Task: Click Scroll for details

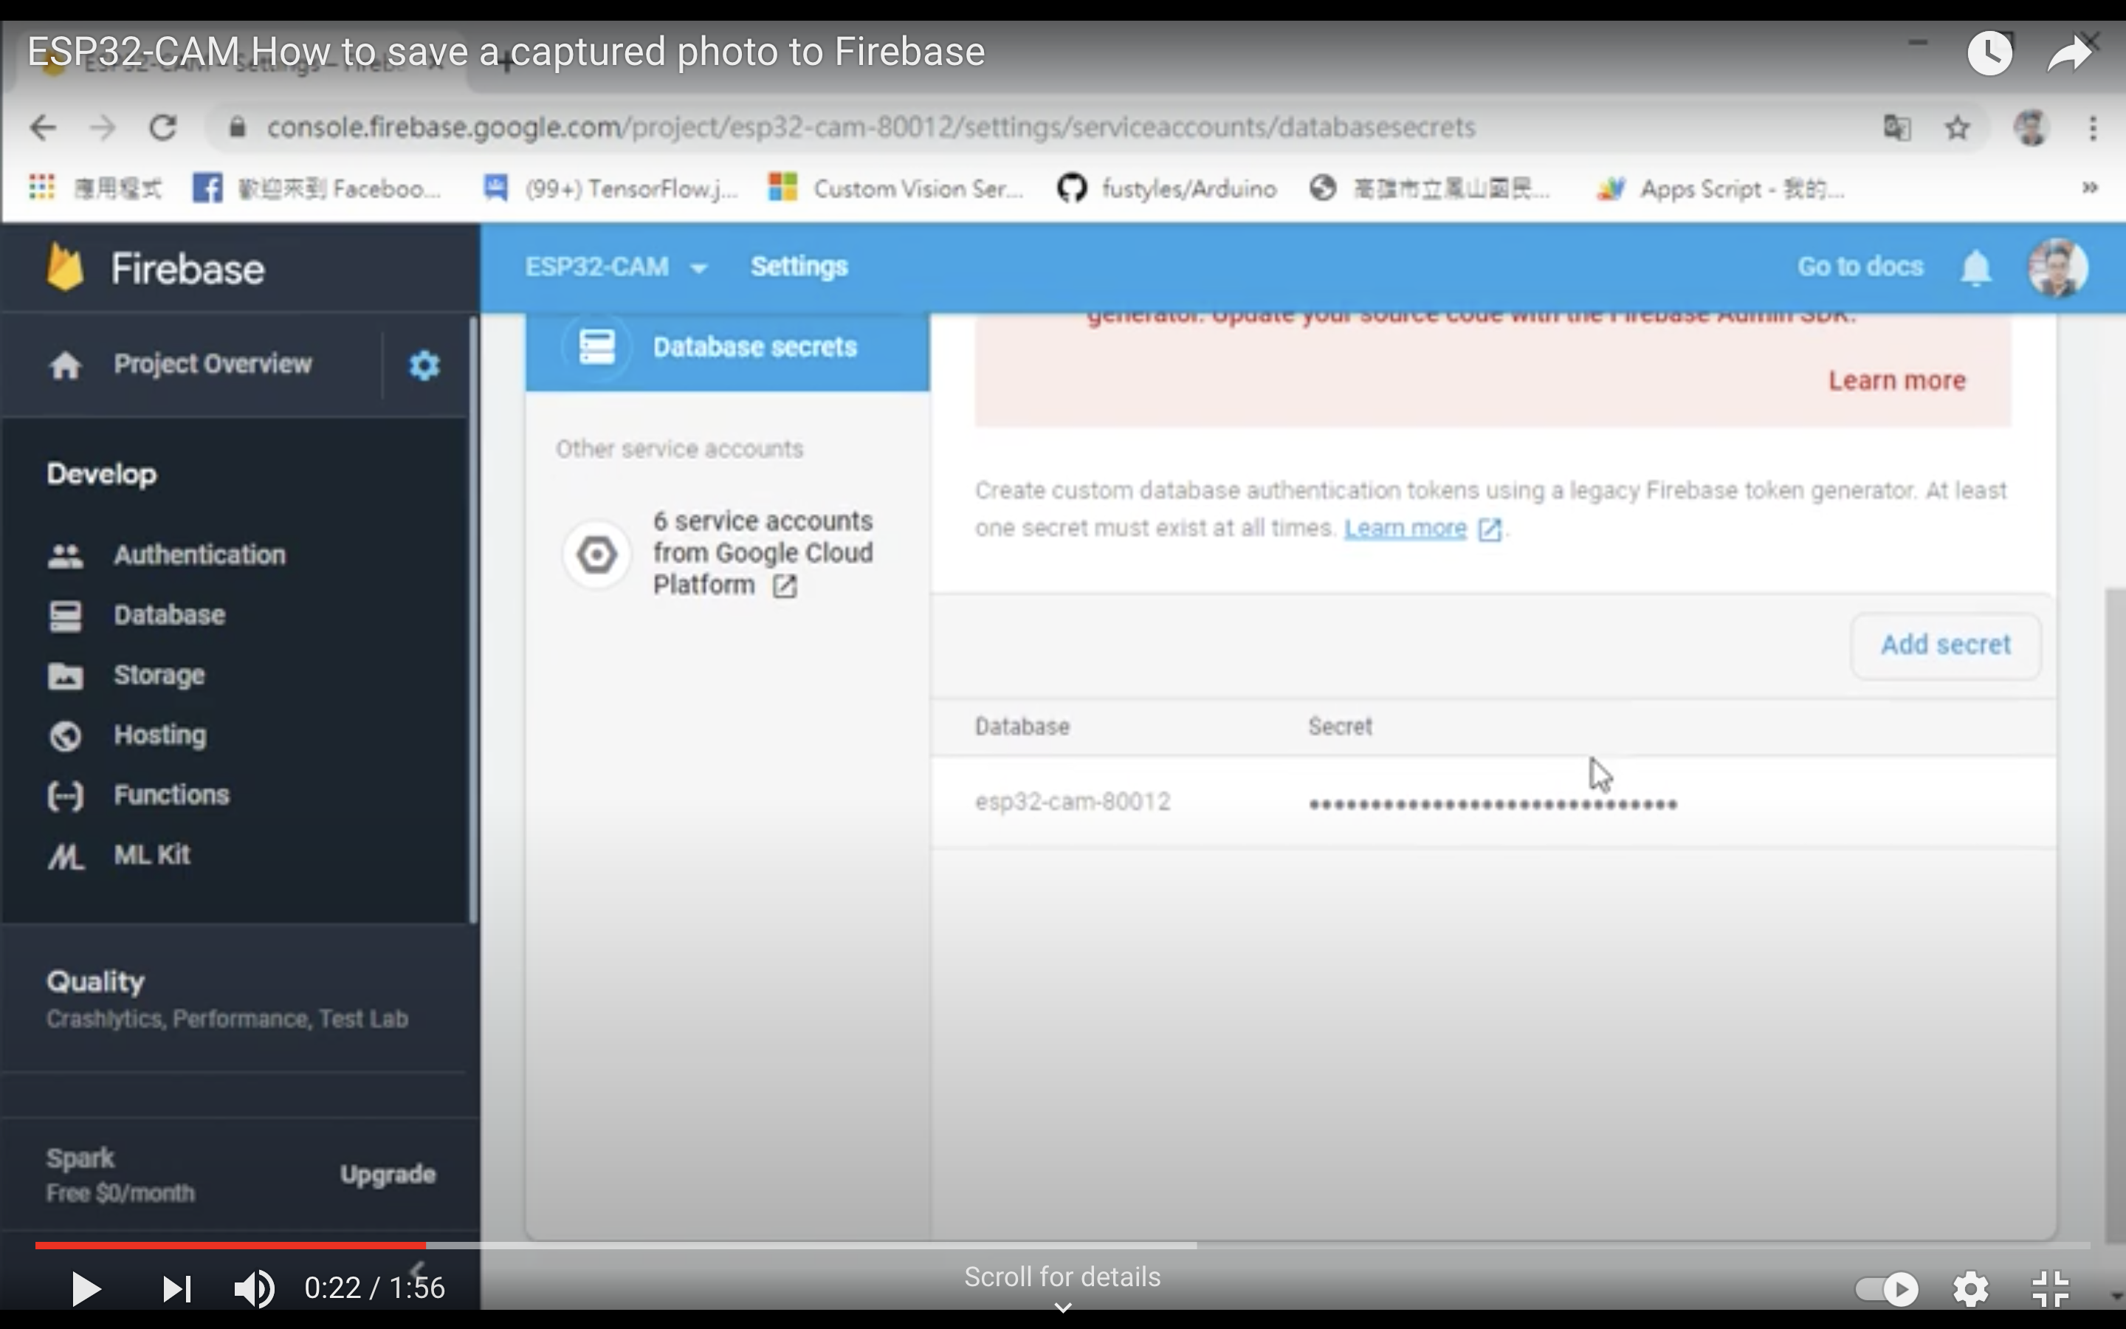Action: coord(1062,1277)
